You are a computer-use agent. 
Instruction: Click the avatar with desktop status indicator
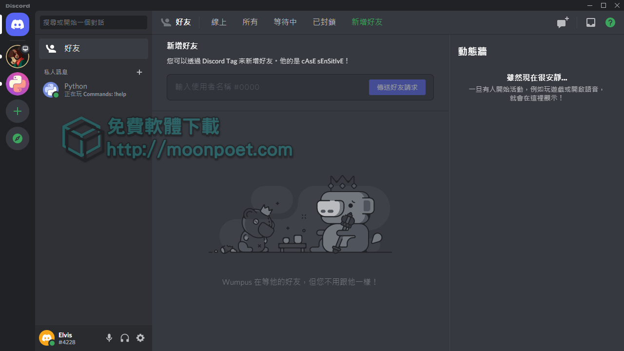pyautogui.click(x=18, y=57)
